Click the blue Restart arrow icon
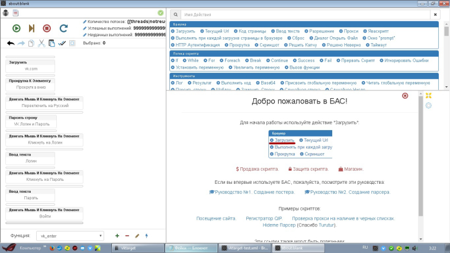 63,28
